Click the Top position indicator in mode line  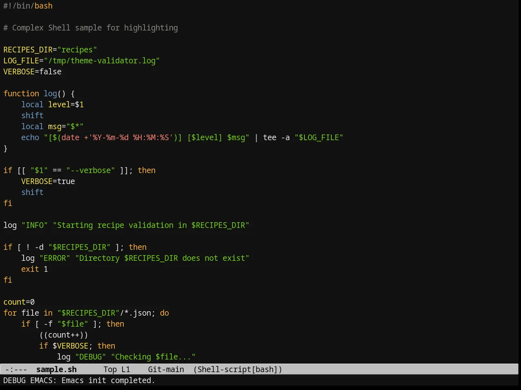tap(110, 369)
